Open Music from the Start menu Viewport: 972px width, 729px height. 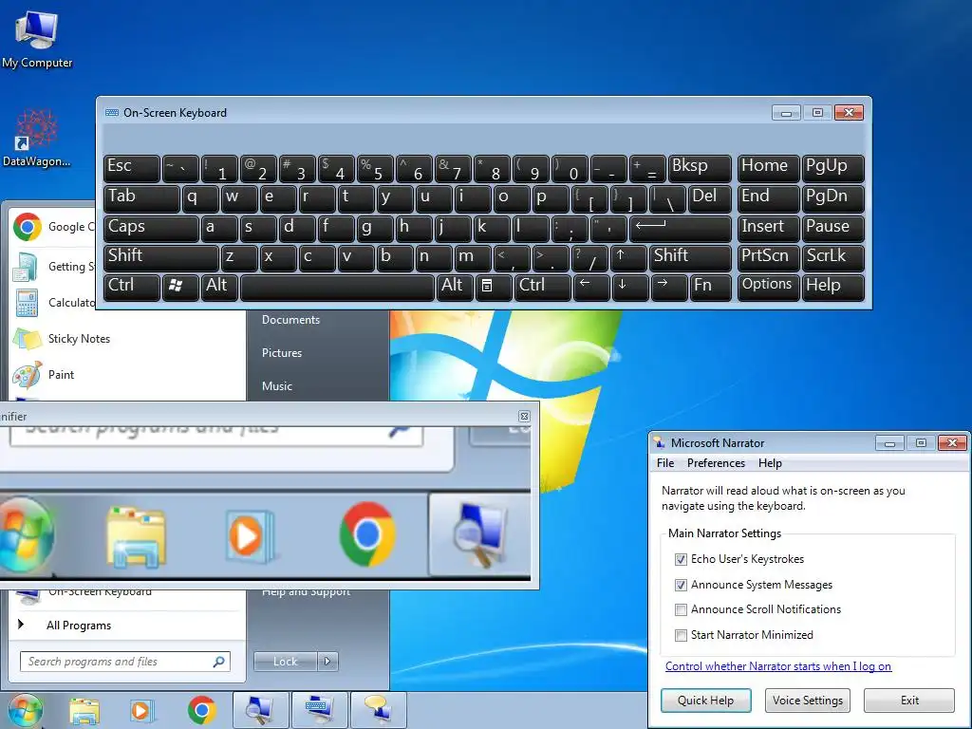tap(277, 386)
